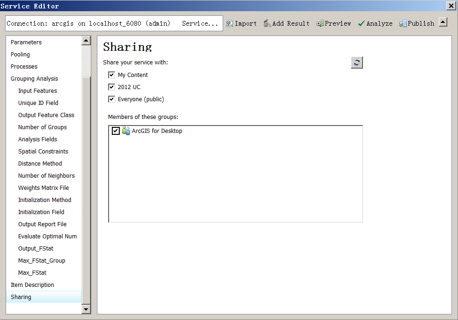The image size is (458, 320).
Task: Click the Publish icon
Action: click(403, 23)
